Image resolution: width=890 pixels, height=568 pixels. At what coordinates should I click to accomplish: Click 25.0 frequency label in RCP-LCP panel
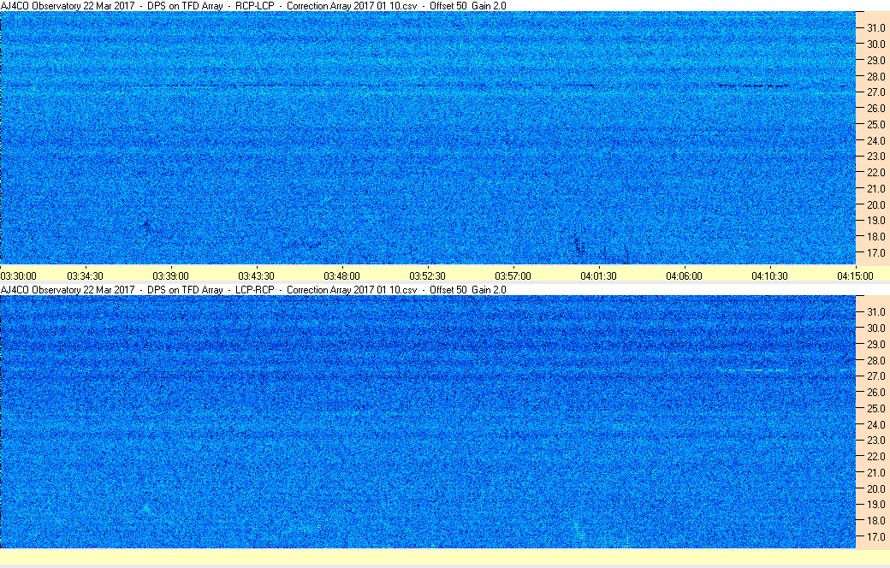875,124
